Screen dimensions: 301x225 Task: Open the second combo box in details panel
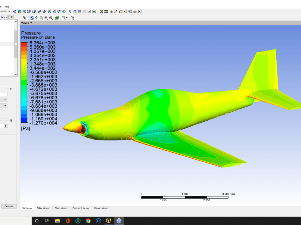click(x=4, y=106)
